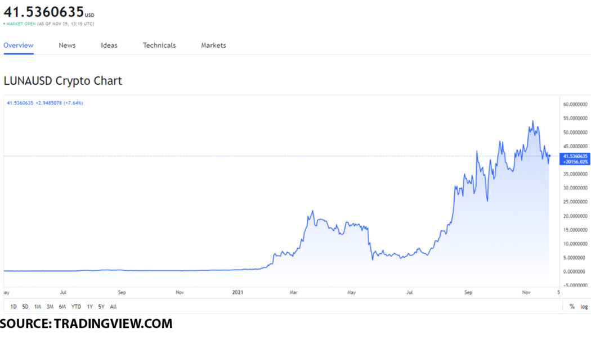Select the 6M range option
This screenshot has width=591, height=337.
[63, 307]
